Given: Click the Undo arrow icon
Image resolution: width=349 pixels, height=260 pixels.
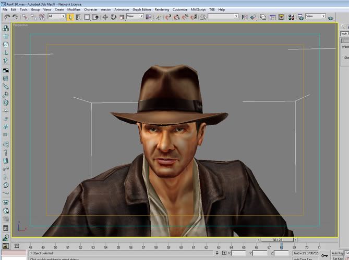Looking at the screenshot, I should coord(7,17).
